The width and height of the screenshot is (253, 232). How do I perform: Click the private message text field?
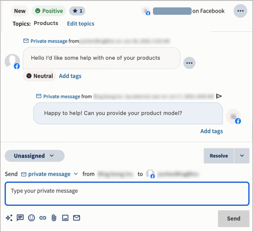127,194
